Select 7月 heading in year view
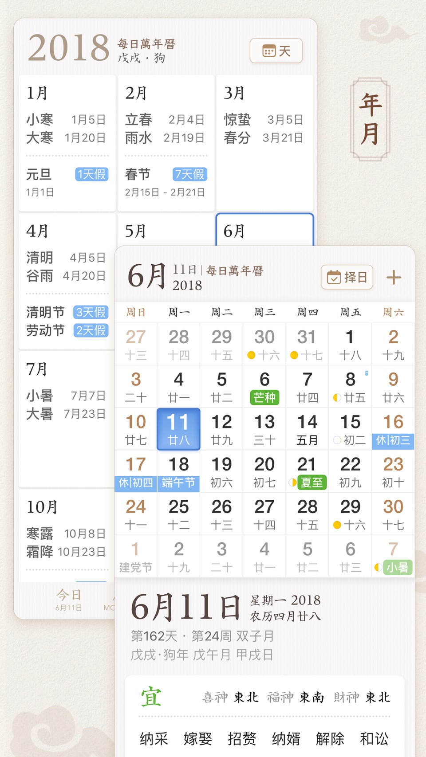The width and height of the screenshot is (426, 757). click(37, 369)
